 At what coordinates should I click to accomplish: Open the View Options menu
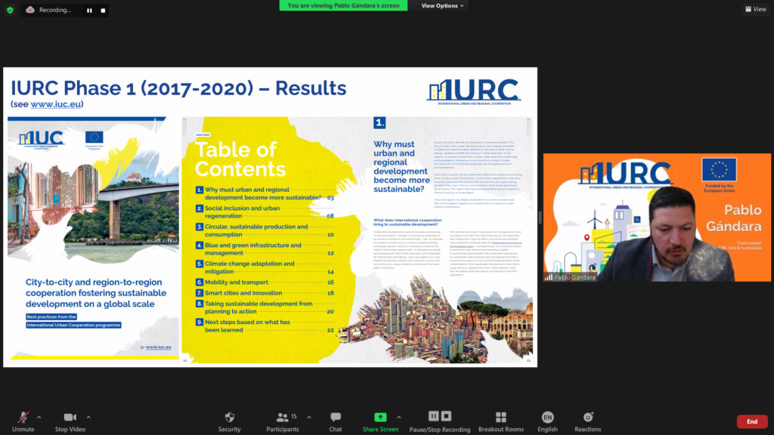click(x=442, y=6)
